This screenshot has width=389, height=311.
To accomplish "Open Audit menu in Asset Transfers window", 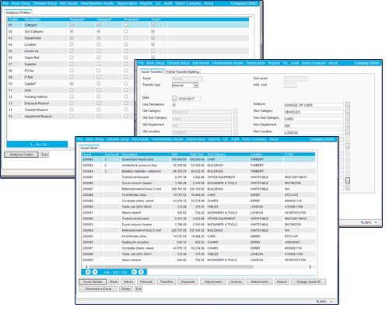I will 295,63.
